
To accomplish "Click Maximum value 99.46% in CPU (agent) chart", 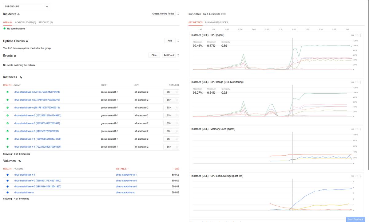I will pyautogui.click(x=198, y=46).
